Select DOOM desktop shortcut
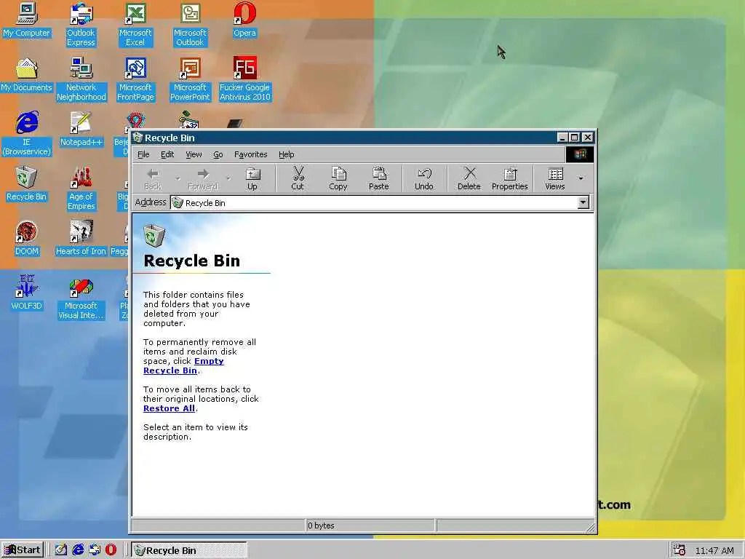The height and width of the screenshot is (559, 745). [27, 239]
